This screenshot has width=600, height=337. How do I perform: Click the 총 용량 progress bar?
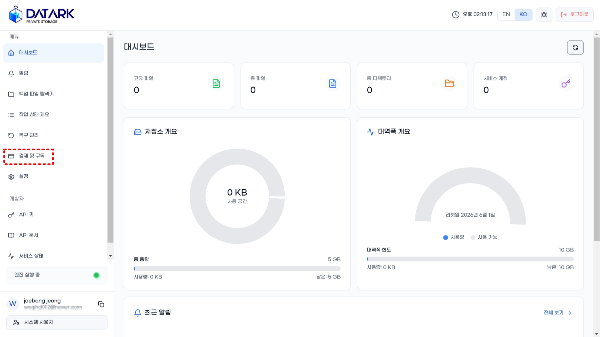pyautogui.click(x=237, y=269)
